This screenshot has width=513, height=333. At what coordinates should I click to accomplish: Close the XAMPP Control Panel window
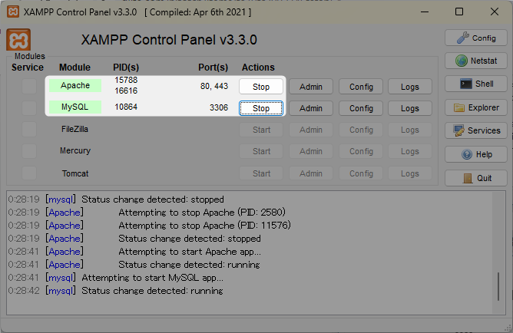(x=495, y=12)
